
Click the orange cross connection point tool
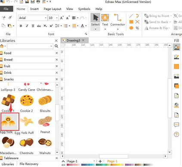pyautogui.click(x=137, y=22)
